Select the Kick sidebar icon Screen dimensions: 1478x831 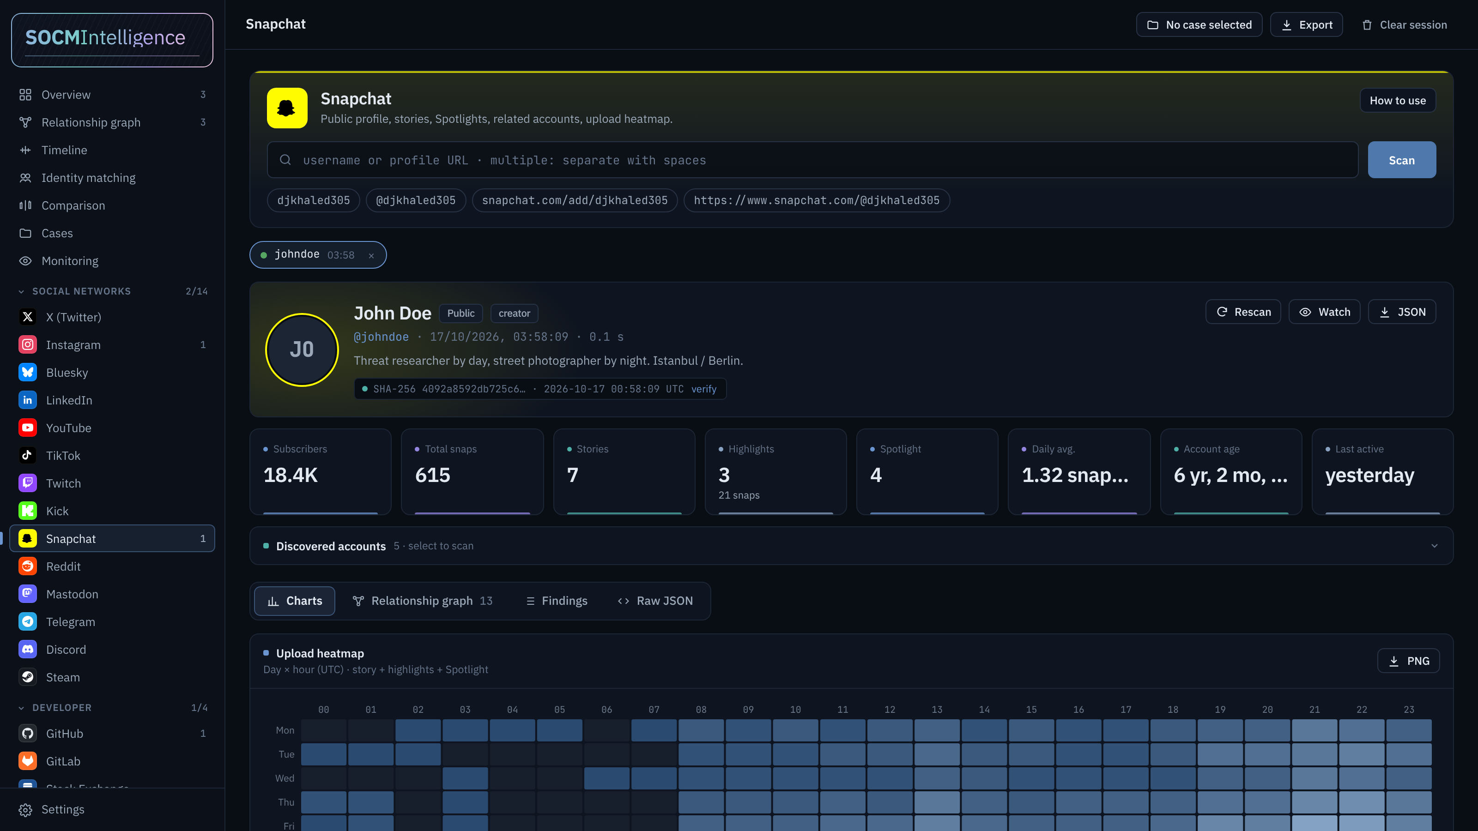pos(28,511)
